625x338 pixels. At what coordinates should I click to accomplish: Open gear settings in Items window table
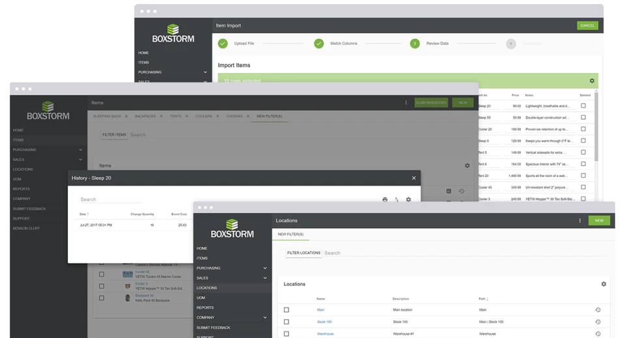click(x=467, y=165)
